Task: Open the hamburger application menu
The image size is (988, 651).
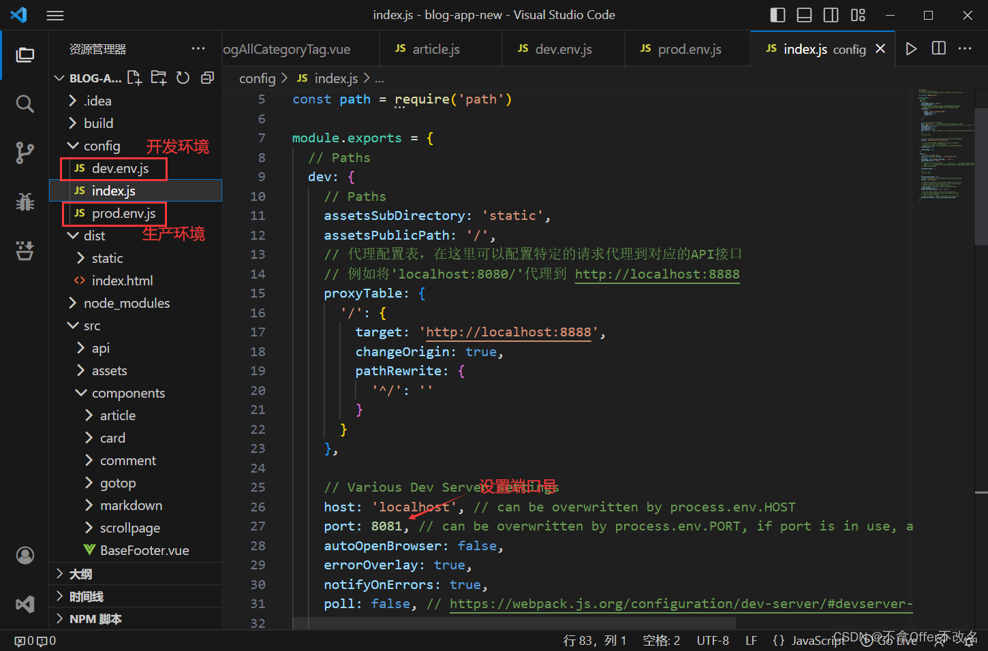Action: click(55, 15)
